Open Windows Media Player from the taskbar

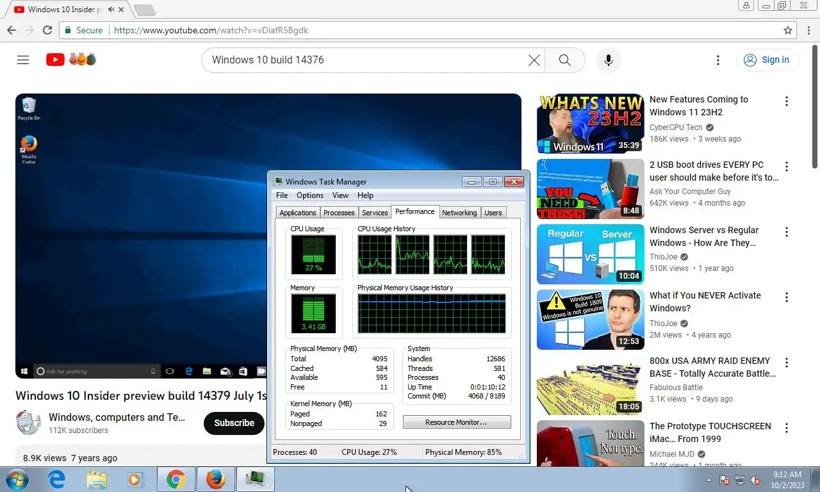pos(135,479)
